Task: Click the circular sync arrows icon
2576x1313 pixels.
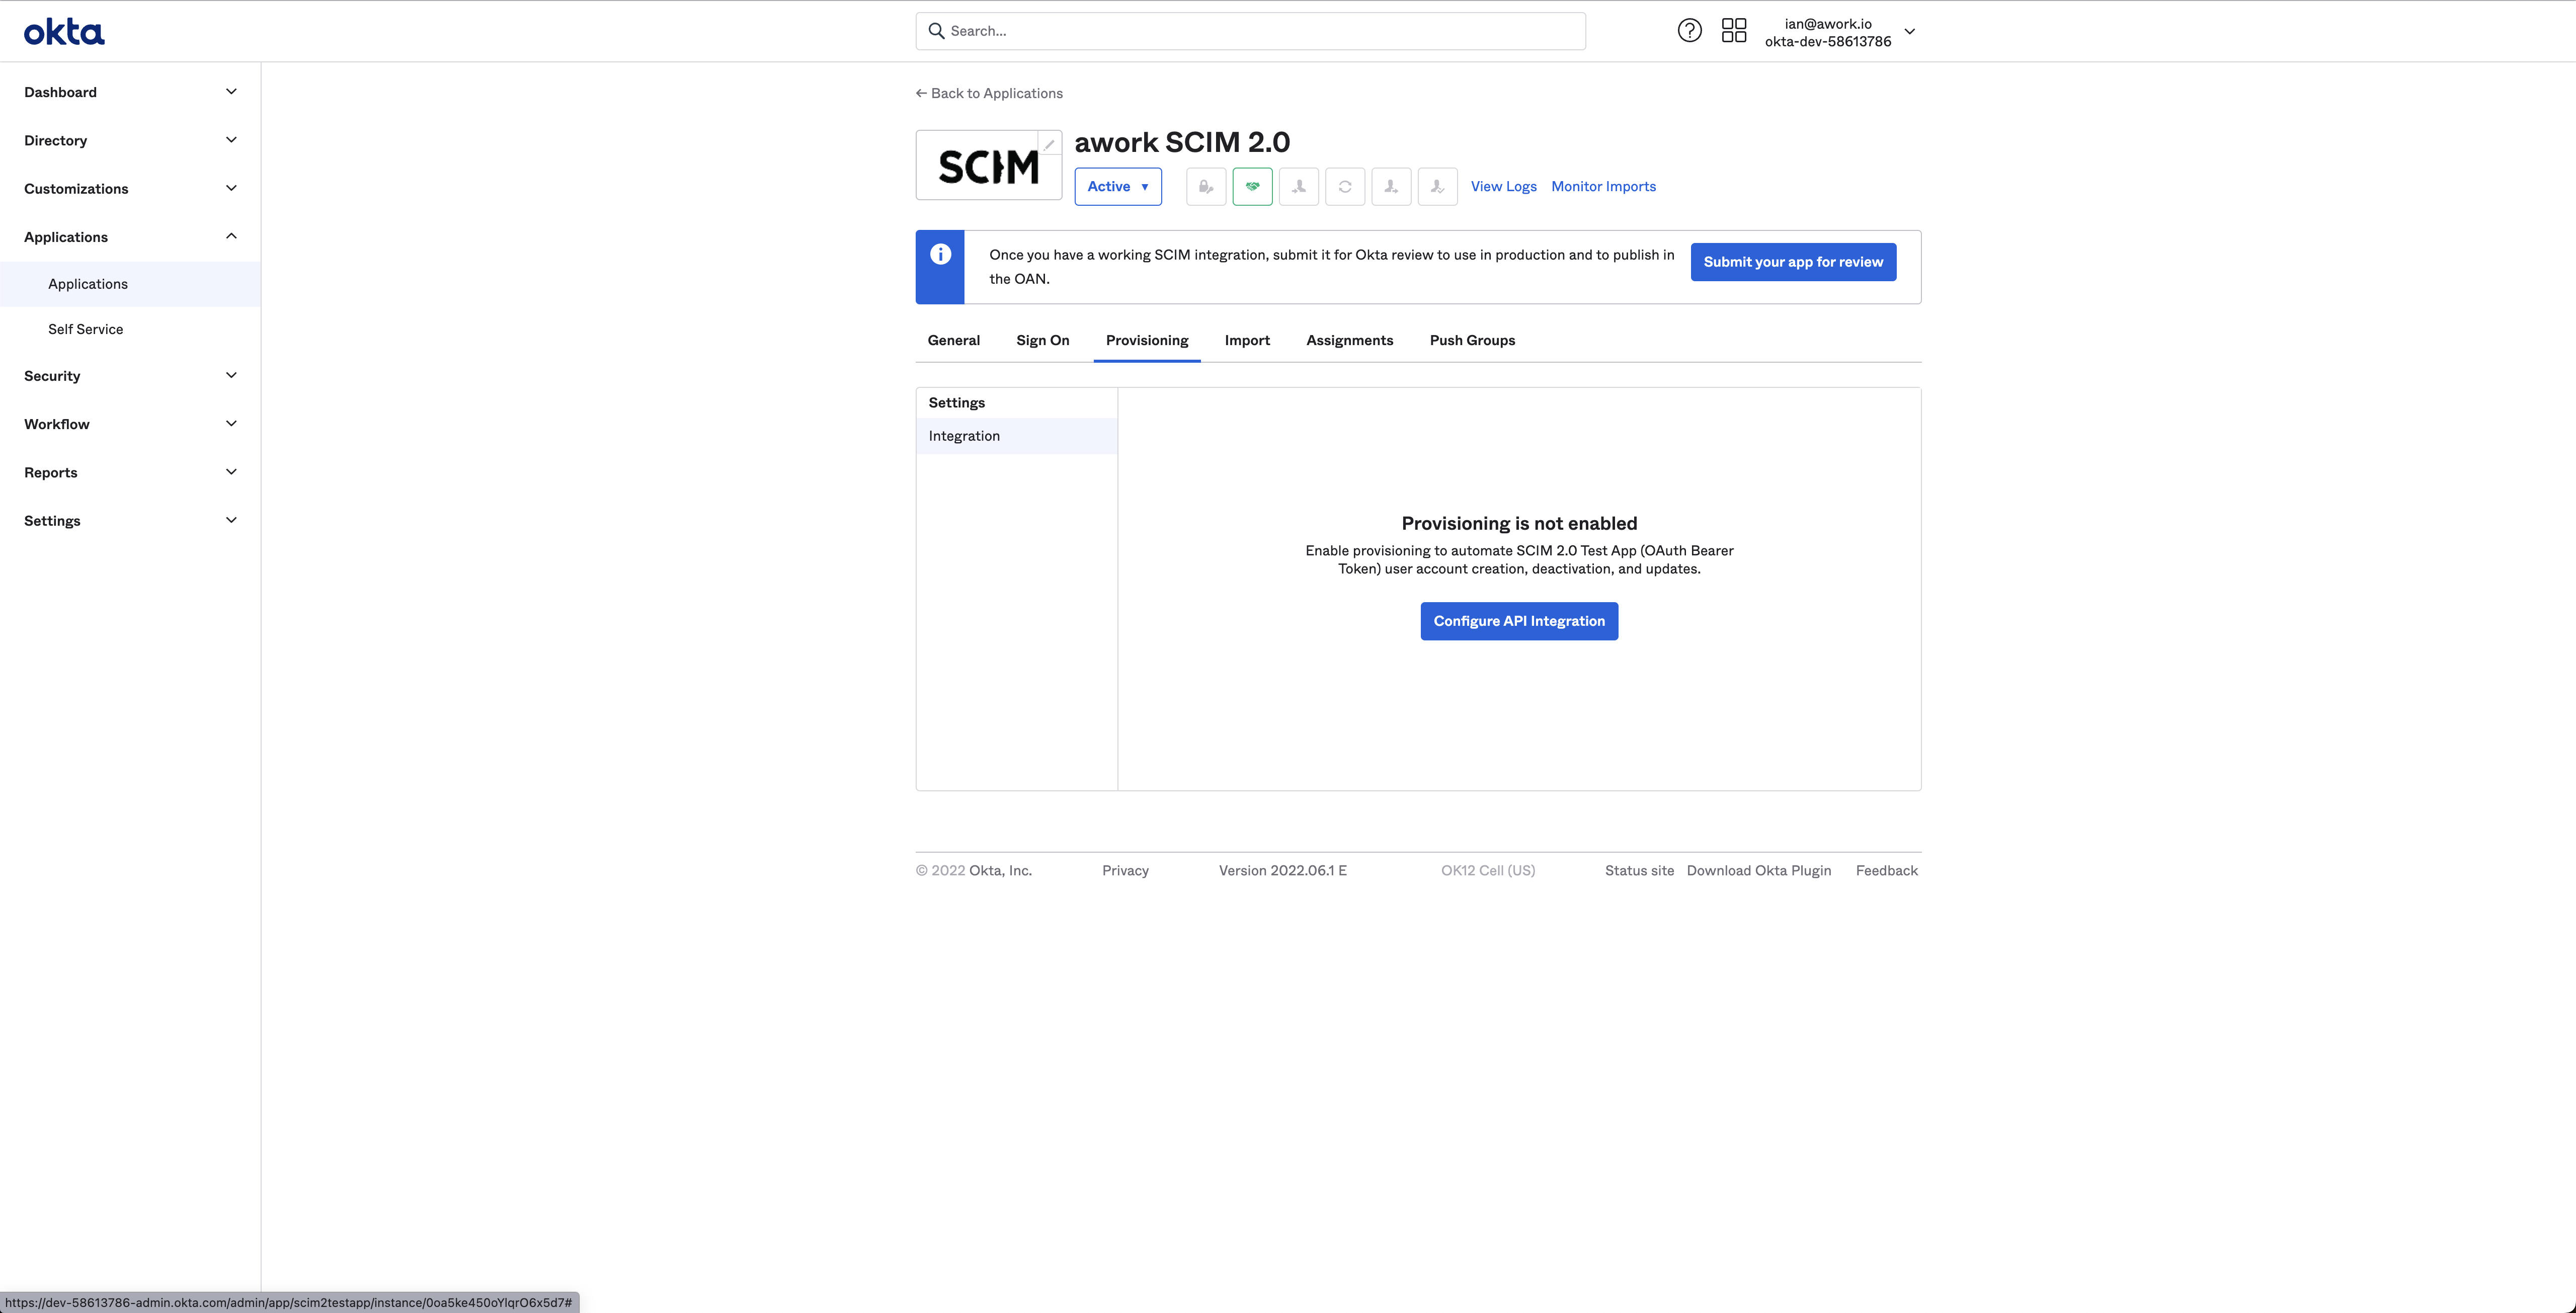Action: [x=1345, y=187]
